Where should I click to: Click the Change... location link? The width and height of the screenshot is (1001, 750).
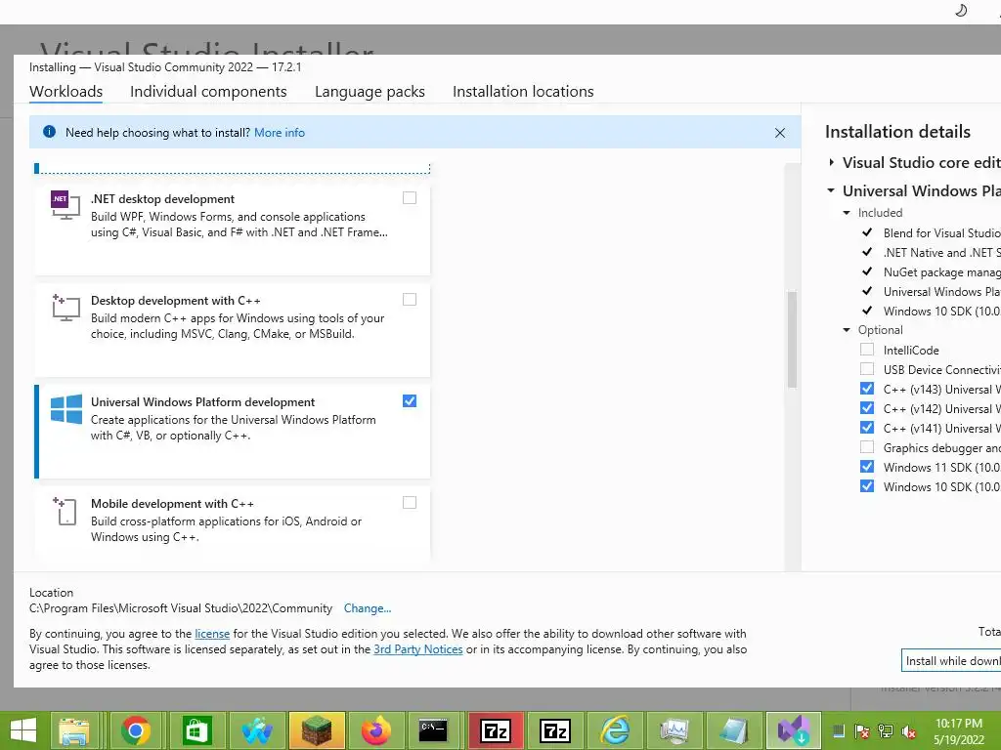coord(368,608)
